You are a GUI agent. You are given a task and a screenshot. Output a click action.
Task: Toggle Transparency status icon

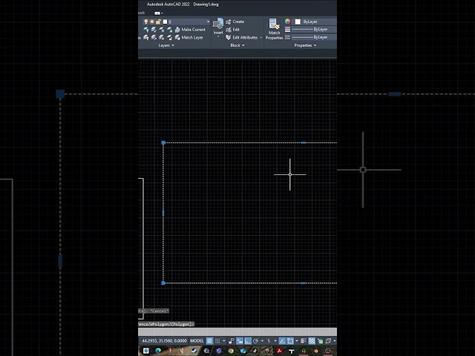[312, 341]
